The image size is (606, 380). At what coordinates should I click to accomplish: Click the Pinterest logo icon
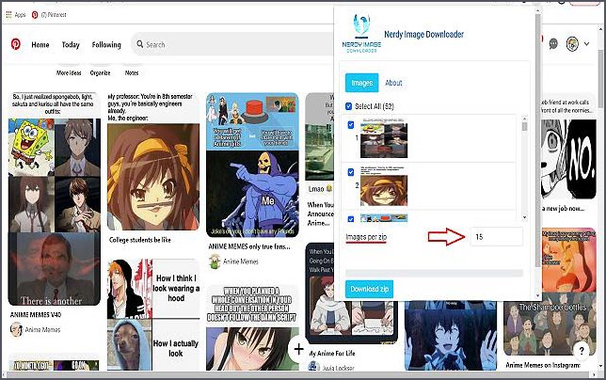[15, 44]
